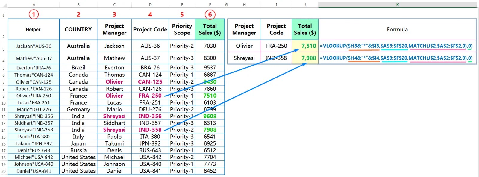Select project code FRA-250 in column D
The image size is (479, 177).
150,96
